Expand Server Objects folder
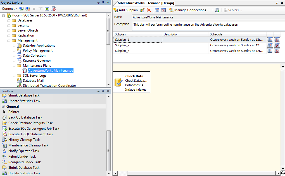This screenshot has width=285, height=176. [9, 31]
